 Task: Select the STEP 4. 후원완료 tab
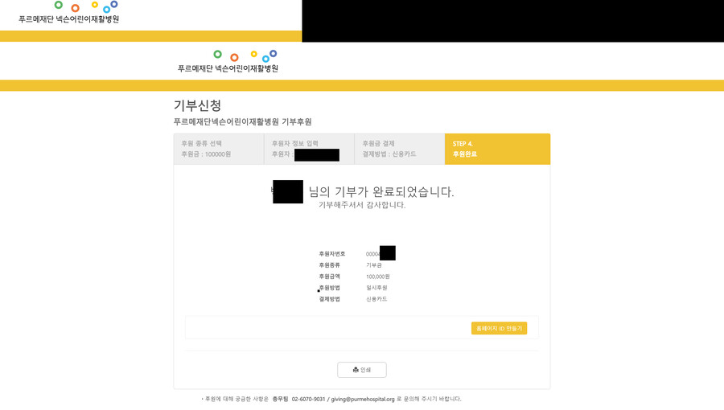click(x=497, y=149)
